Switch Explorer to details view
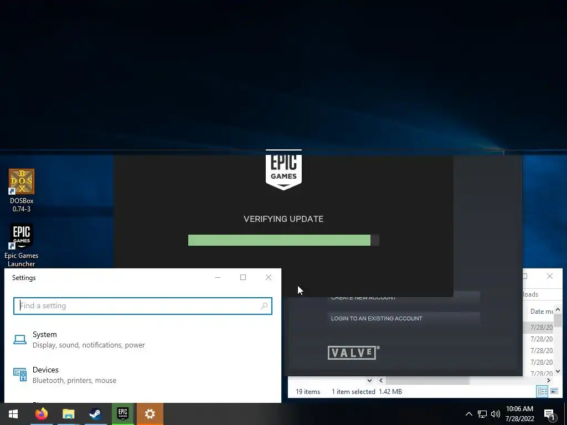Viewport: 567px width, 425px height. (542, 391)
